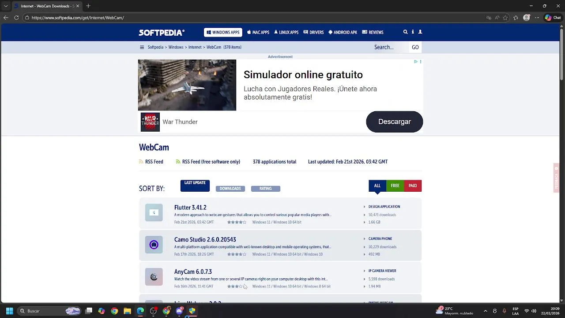Show only FREE applications
The image size is (565, 318).
coord(395,186)
